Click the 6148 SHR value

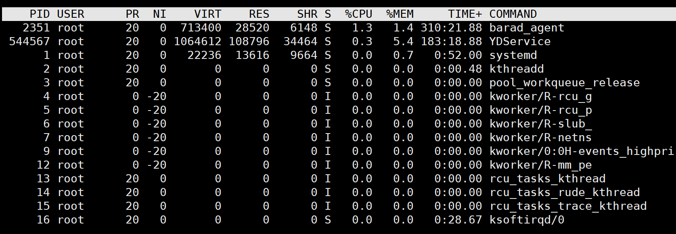(x=304, y=28)
